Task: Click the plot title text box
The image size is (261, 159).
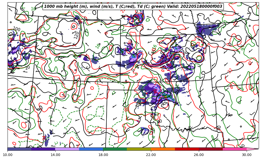Action: tap(133, 7)
